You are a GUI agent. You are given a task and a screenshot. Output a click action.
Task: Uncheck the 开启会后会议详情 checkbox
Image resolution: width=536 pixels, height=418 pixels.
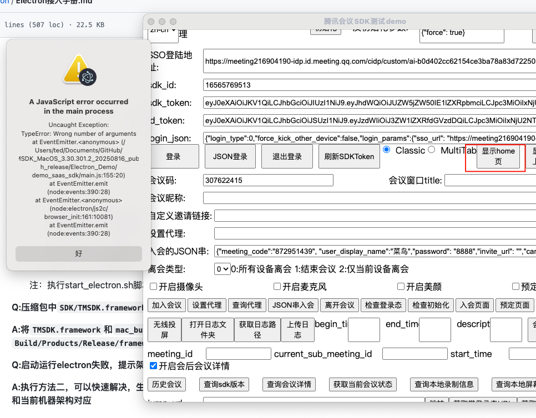(x=154, y=366)
